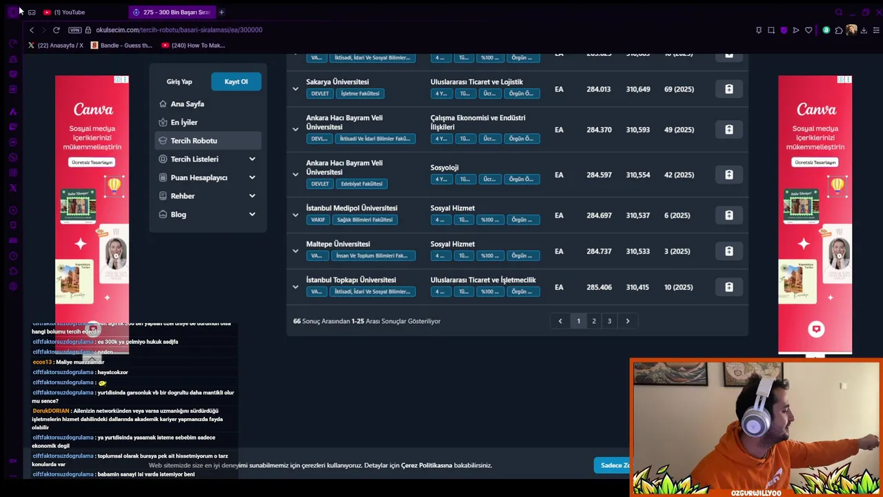Image resolution: width=883 pixels, height=497 pixels.
Task: Click the Kayıt Ol button
Action: coord(236,81)
